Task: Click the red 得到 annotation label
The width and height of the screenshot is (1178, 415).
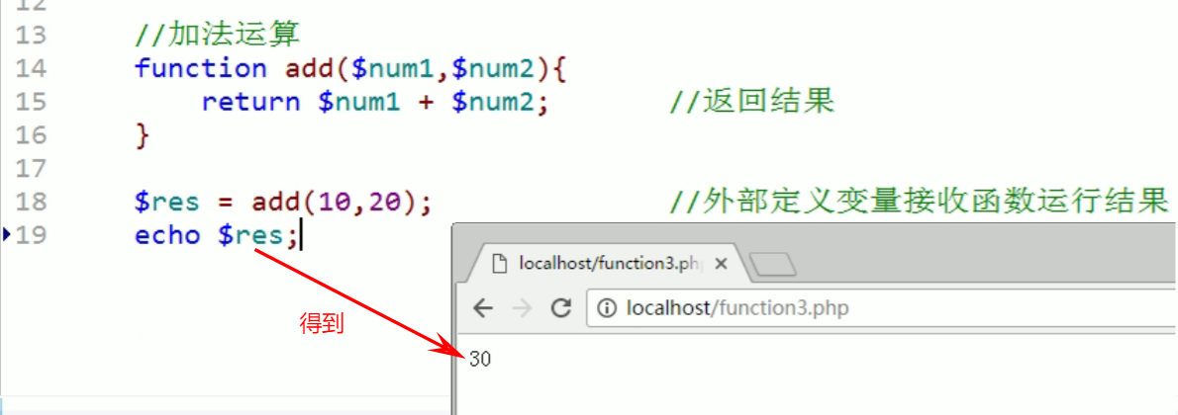Action: pos(322,323)
